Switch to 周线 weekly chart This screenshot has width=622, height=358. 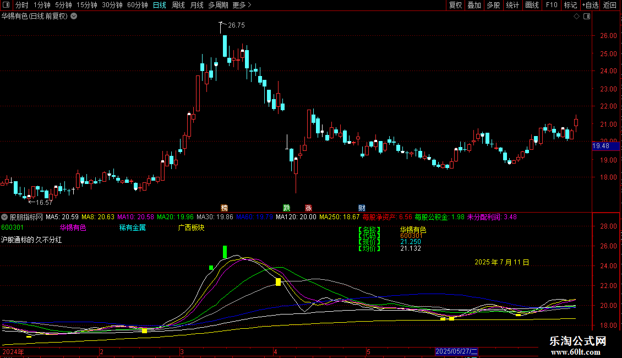tap(178, 5)
